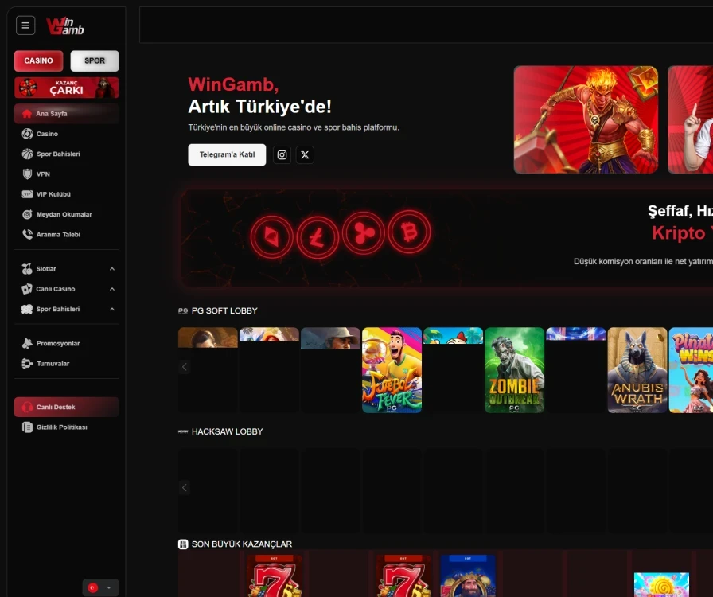Open the hamburger menu icon
713x597 pixels.
[x=25, y=25]
